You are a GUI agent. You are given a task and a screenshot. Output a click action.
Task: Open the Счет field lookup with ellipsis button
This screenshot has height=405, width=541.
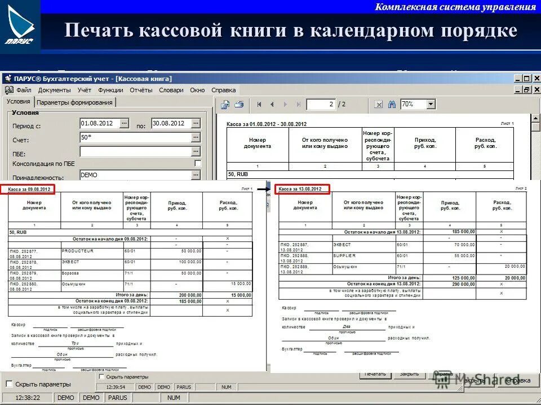click(196, 137)
